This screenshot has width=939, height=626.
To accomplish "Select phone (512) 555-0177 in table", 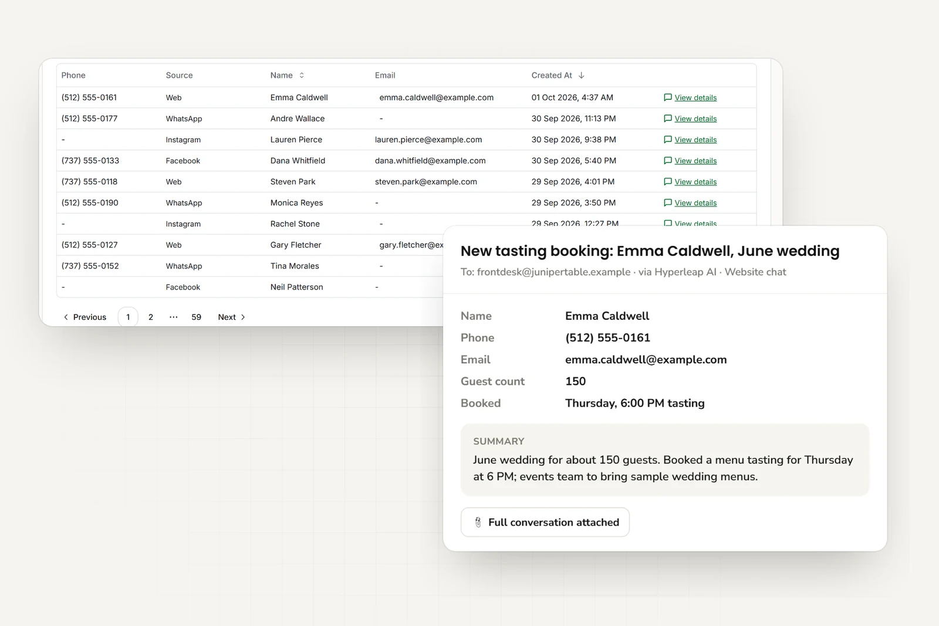I will click(89, 119).
